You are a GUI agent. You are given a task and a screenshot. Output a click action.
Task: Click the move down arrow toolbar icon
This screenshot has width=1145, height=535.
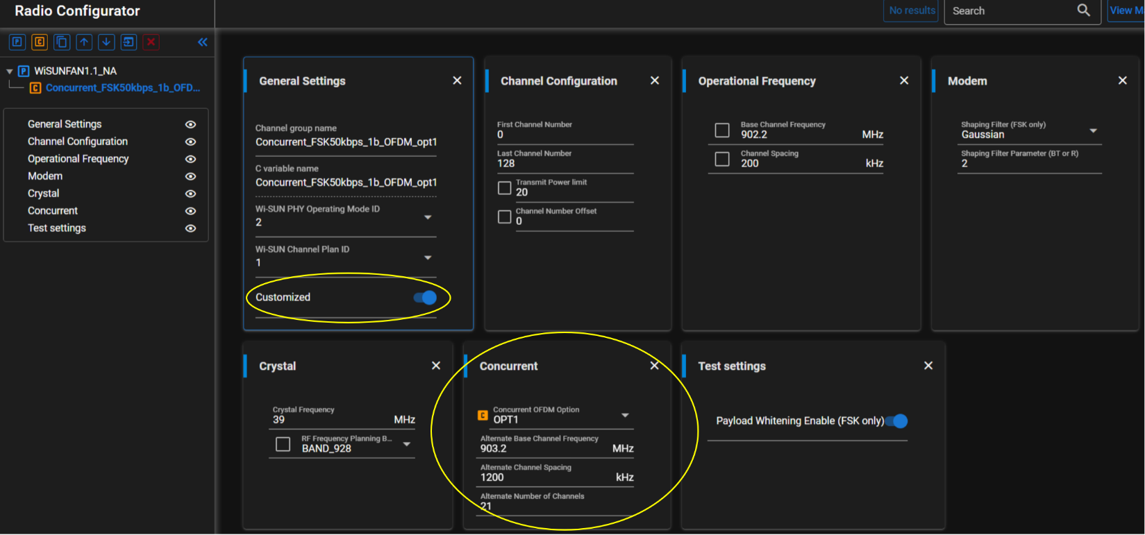coord(106,42)
